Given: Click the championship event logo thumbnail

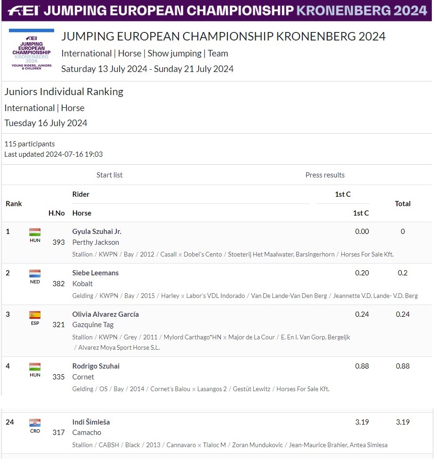Looking at the screenshot, I should (32, 49).
